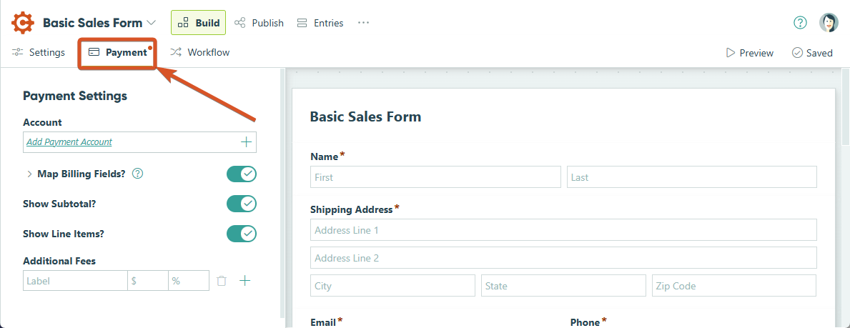Image resolution: width=850 pixels, height=328 pixels.
Task: Click the City field
Action: tap(393, 286)
